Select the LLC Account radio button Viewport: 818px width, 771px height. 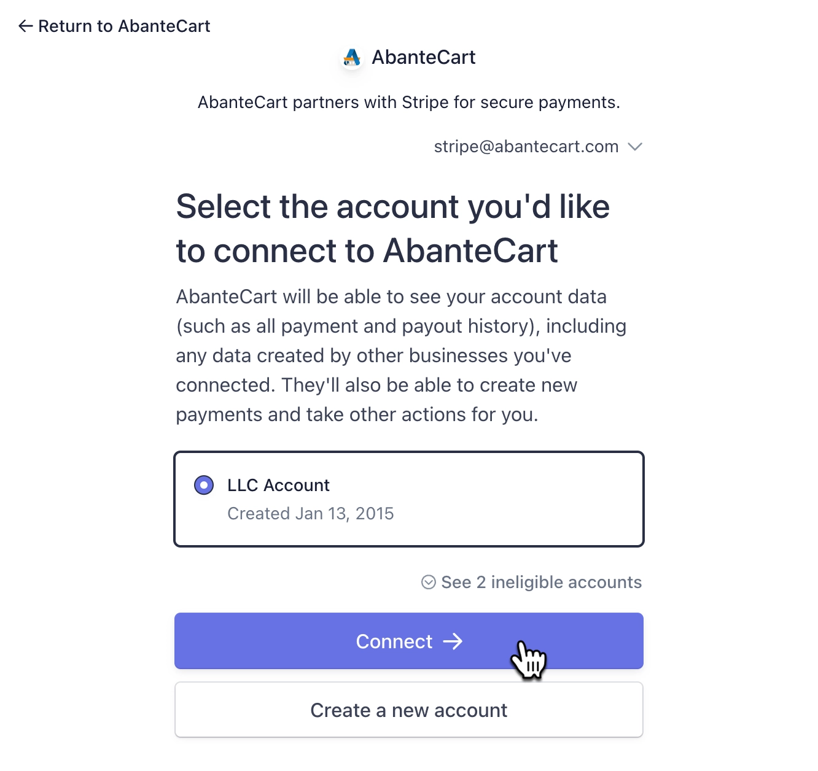204,485
